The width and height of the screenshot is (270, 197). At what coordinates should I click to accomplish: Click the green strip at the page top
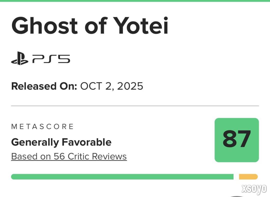click(x=135, y=1)
